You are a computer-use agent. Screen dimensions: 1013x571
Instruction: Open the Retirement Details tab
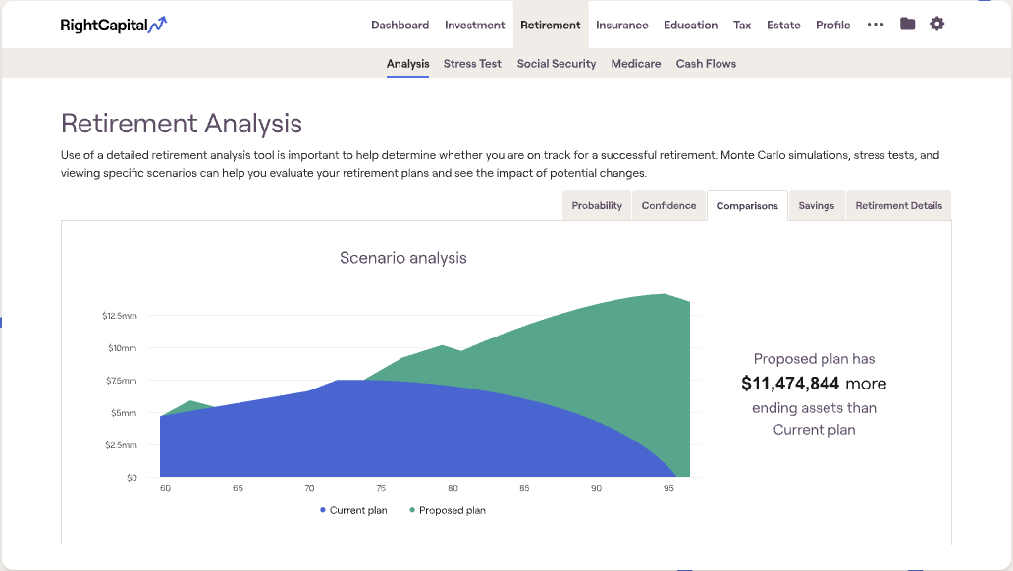click(x=899, y=205)
